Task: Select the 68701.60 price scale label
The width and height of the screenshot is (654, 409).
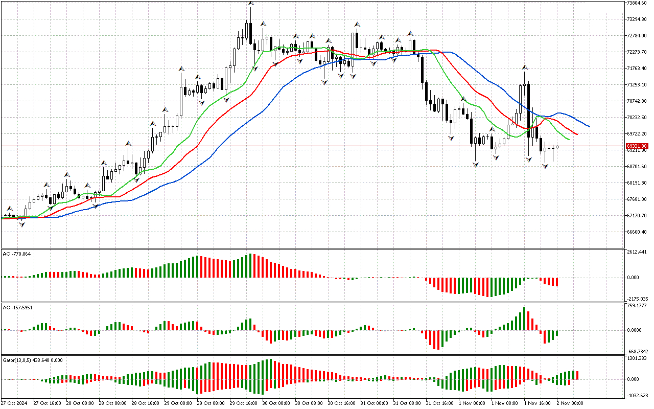Action: [x=638, y=167]
